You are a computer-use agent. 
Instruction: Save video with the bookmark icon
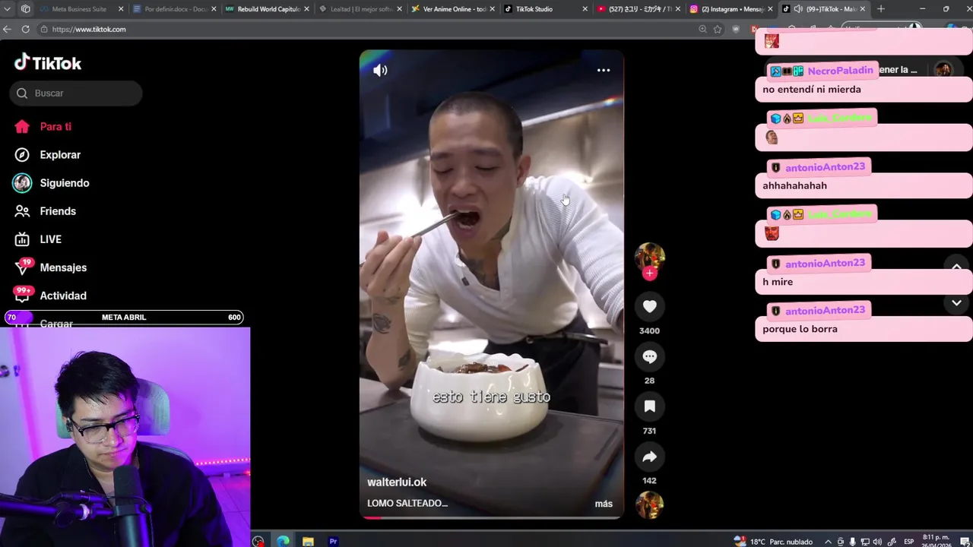(x=649, y=406)
